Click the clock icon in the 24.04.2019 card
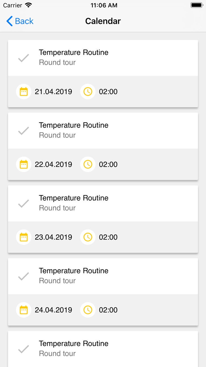 click(x=88, y=310)
